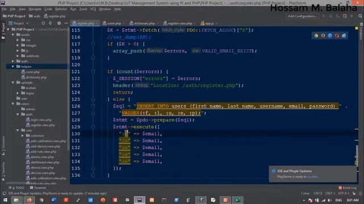Click the yellow inspection warning indicator
The image size is (364, 204).
(357, 28)
